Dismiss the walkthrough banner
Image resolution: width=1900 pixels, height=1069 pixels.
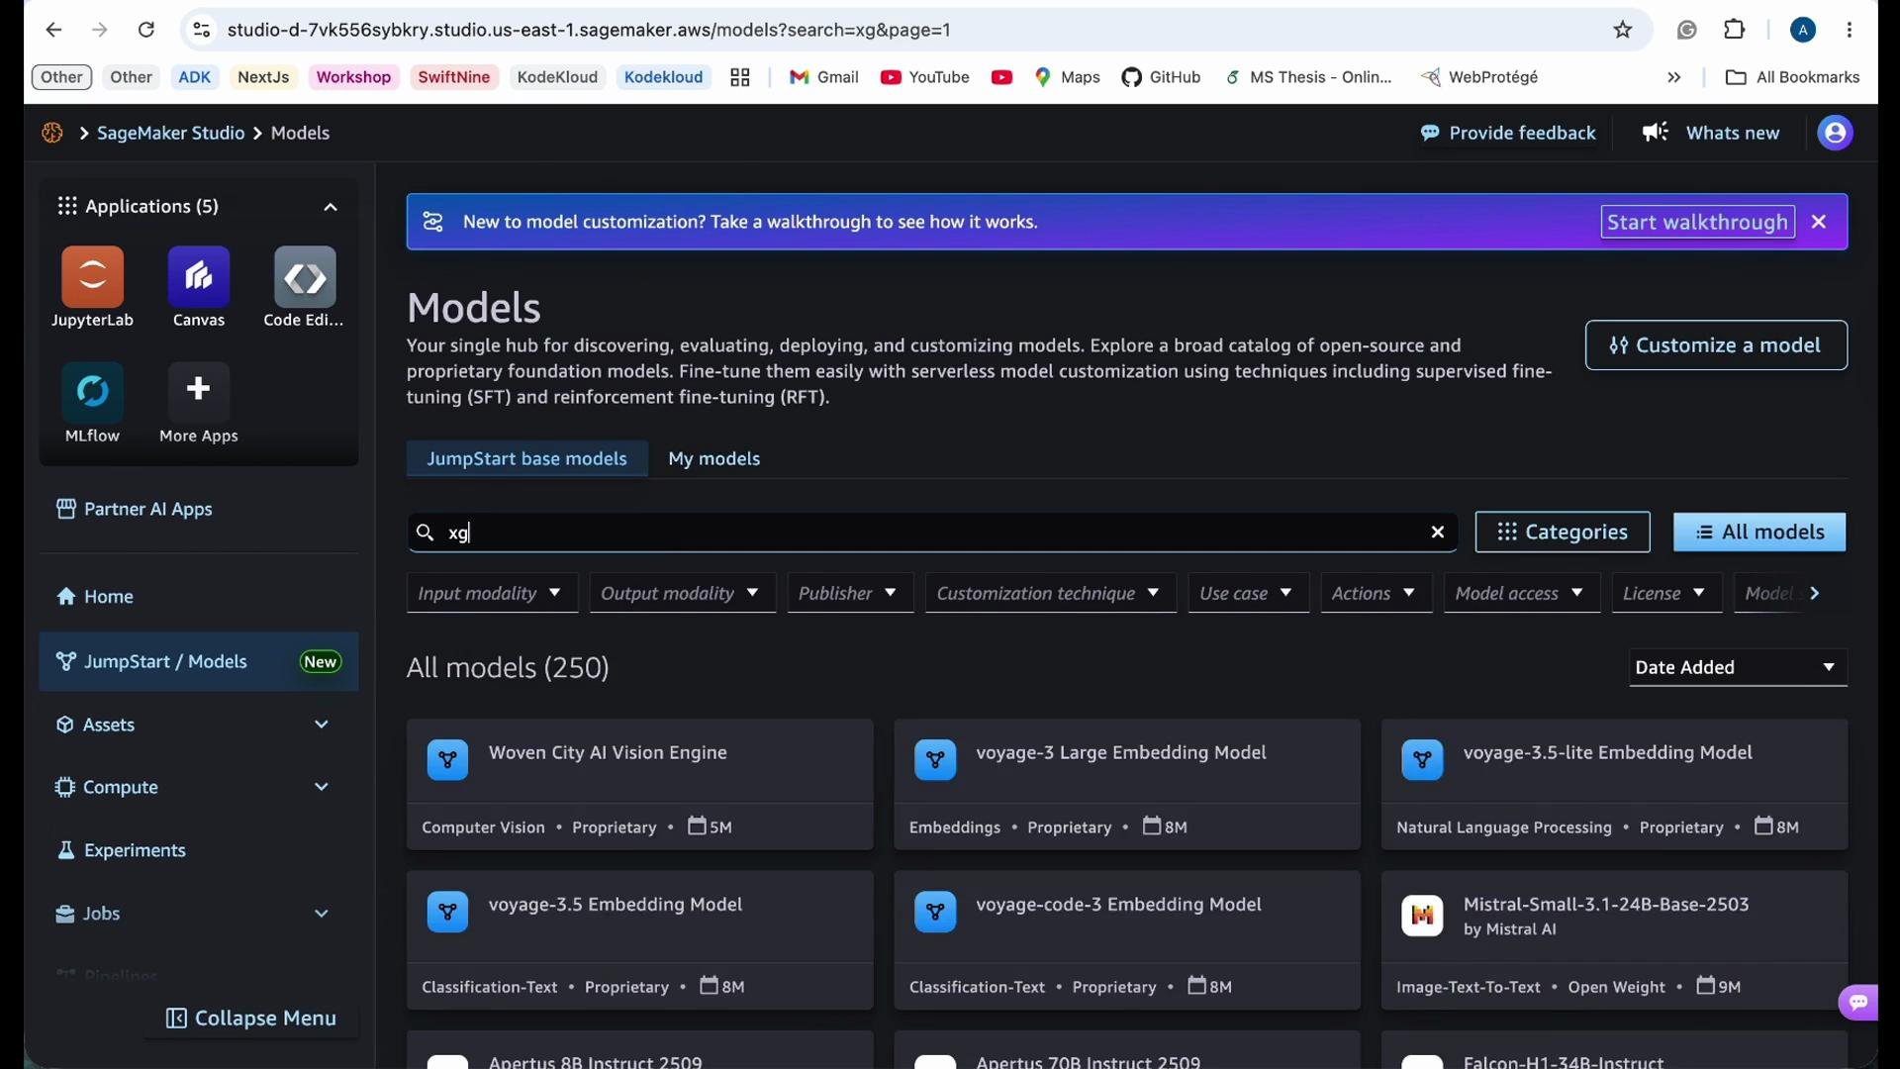click(1819, 223)
